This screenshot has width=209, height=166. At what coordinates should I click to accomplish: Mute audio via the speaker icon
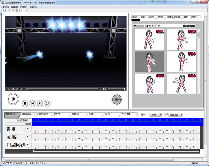click(104, 89)
